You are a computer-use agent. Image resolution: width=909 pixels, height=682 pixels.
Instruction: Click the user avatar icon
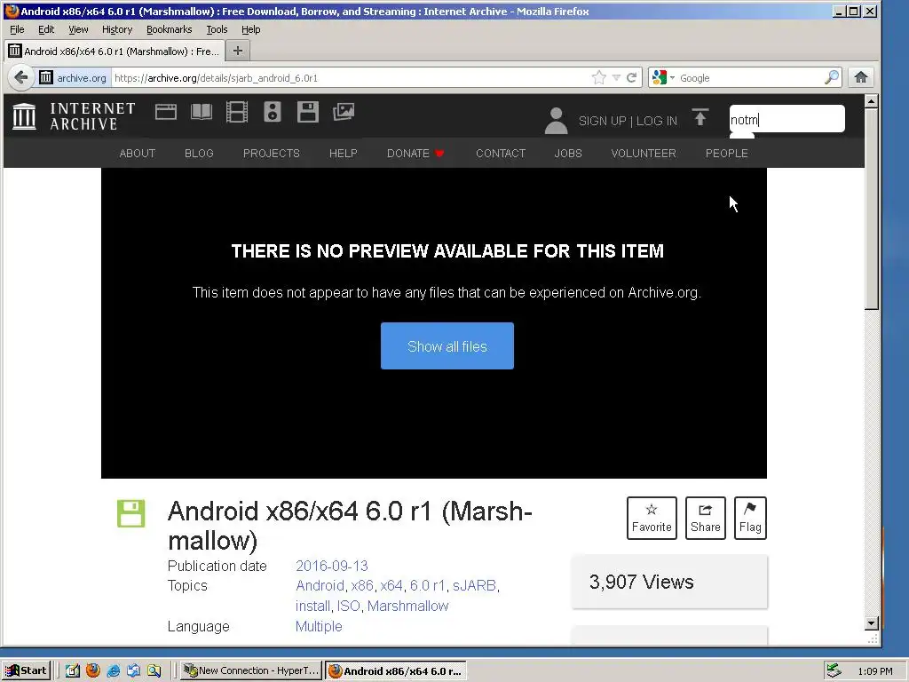pyautogui.click(x=556, y=121)
